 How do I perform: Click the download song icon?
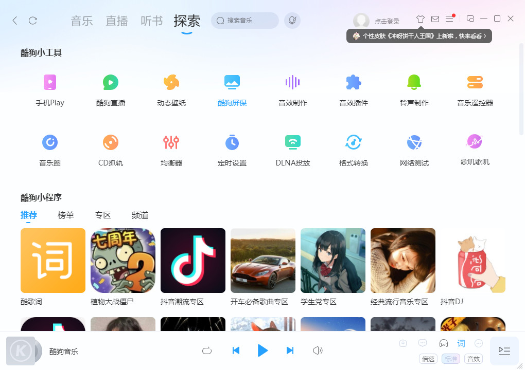(x=403, y=343)
